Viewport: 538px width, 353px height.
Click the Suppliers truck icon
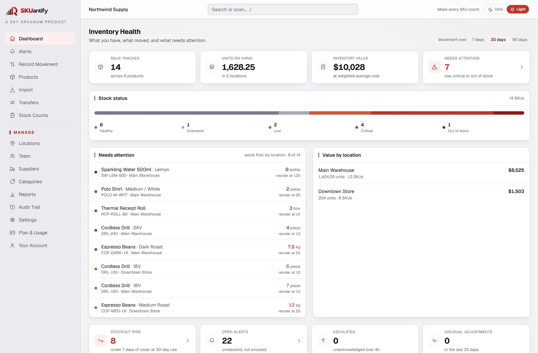click(12, 169)
